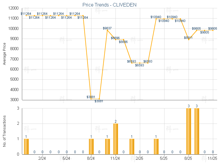Screen dimensions: 219x163
Task: Click the 'Price Trends - CLIVEDEN' chart title
Action: coord(109,5)
